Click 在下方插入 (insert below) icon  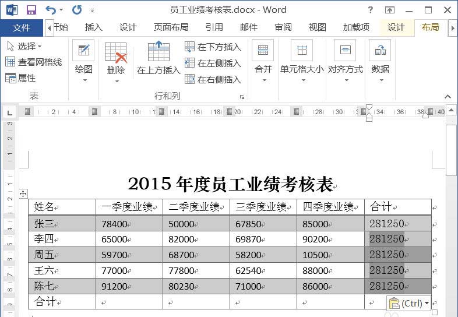[190, 47]
